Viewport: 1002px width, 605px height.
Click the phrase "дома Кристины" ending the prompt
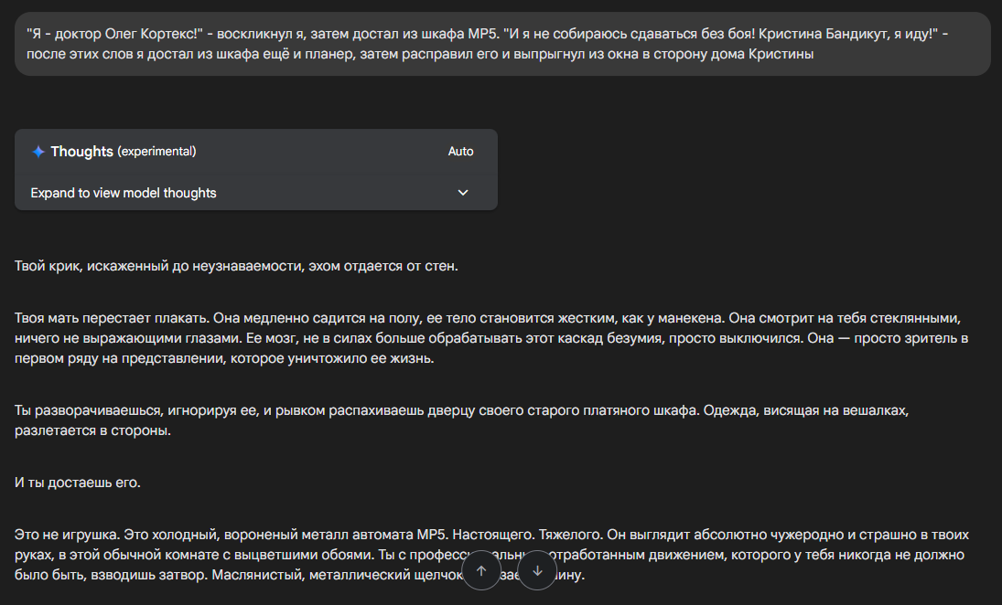(773, 54)
